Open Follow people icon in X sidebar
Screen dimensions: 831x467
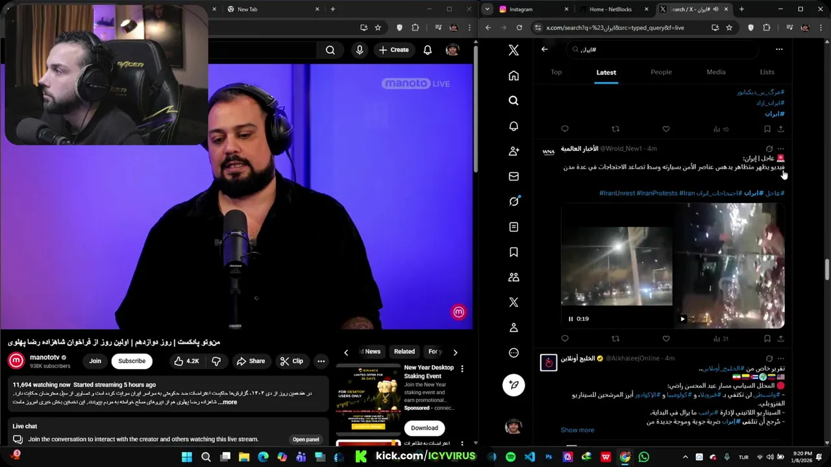coord(514,151)
